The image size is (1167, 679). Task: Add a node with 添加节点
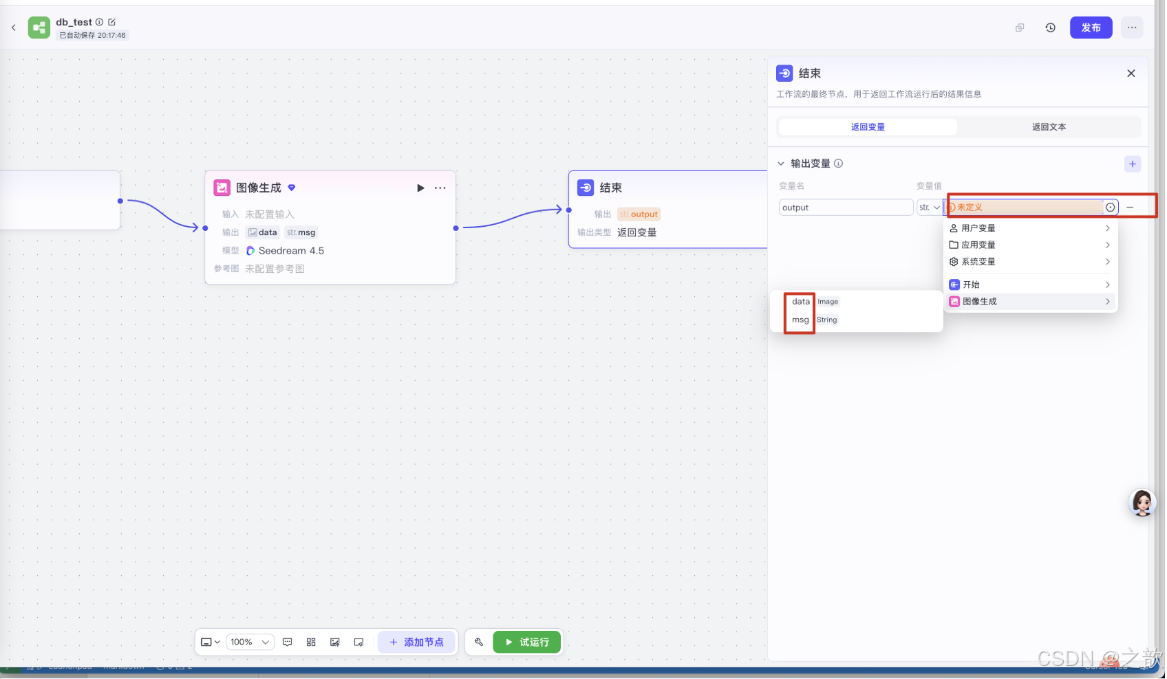point(416,643)
